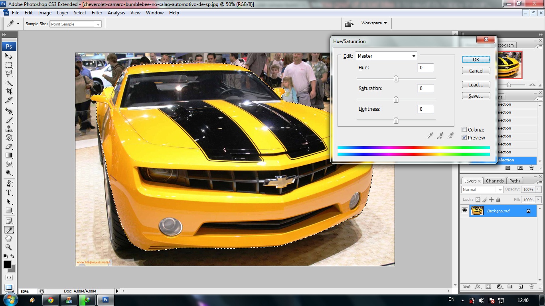
Task: Select the Clone Stamp tool
Action: 9,129
